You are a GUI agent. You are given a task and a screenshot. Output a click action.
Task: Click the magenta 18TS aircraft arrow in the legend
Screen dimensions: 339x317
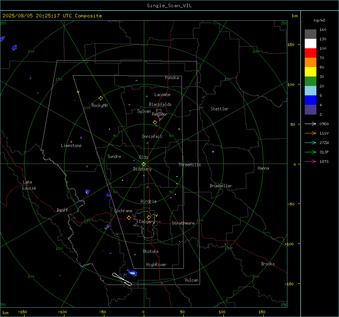(310, 161)
